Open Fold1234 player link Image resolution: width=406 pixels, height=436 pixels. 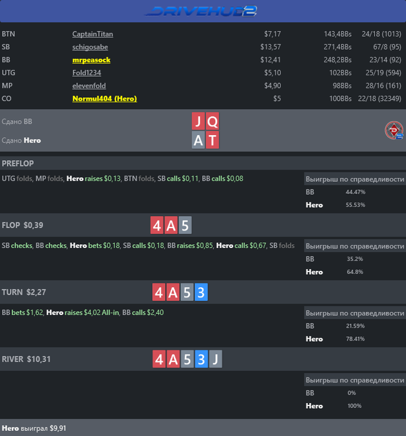click(x=87, y=73)
